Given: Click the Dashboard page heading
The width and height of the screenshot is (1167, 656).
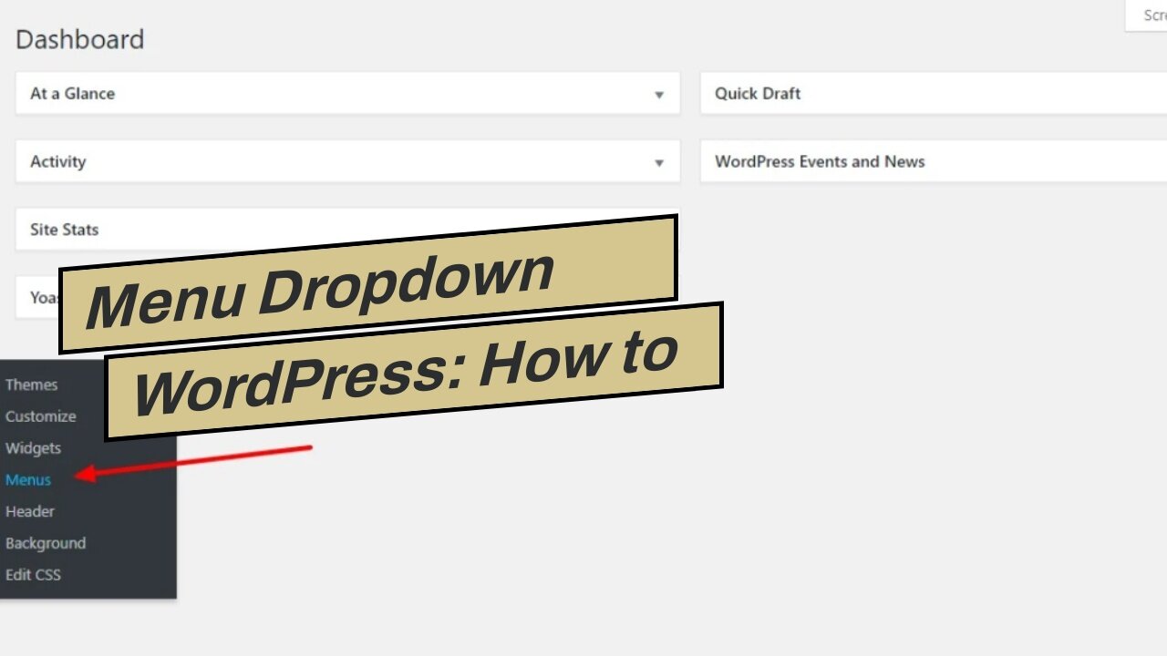Looking at the screenshot, I should pyautogui.click(x=80, y=39).
